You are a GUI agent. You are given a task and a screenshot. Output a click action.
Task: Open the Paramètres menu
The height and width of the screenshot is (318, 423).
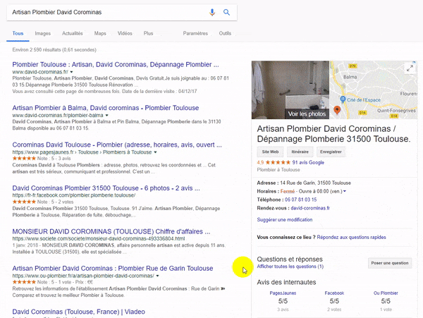tap(195, 33)
